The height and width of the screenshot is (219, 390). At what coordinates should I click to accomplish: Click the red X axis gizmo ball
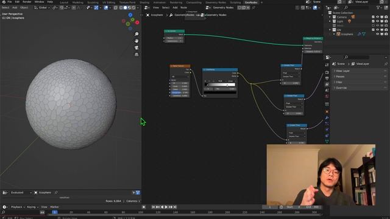137,23
